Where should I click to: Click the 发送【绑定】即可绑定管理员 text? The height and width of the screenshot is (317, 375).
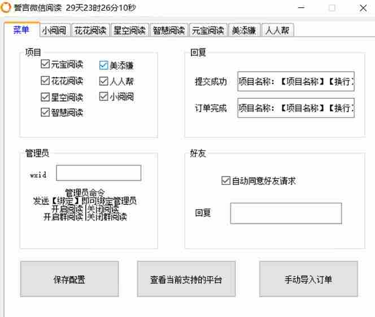pos(85,201)
